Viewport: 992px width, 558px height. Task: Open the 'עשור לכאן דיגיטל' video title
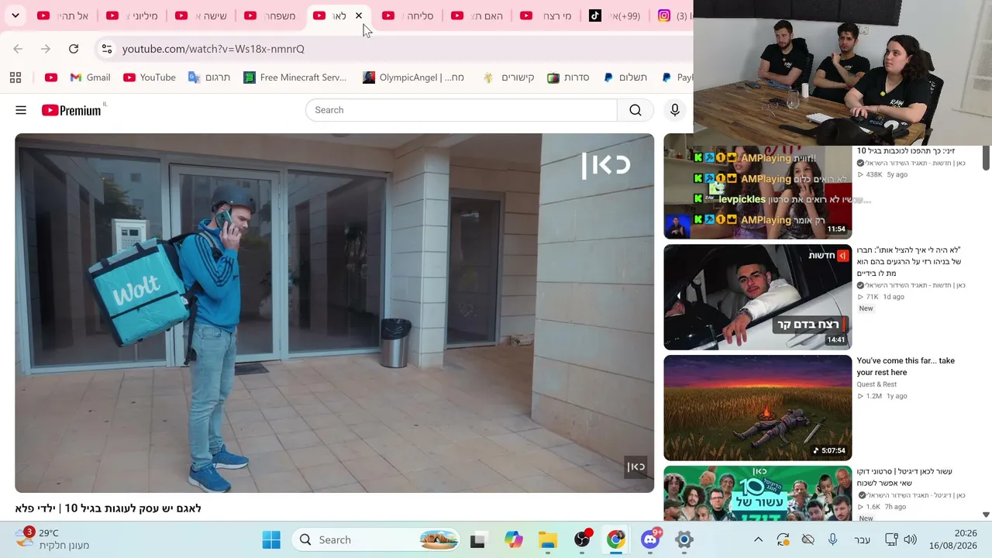(x=904, y=477)
